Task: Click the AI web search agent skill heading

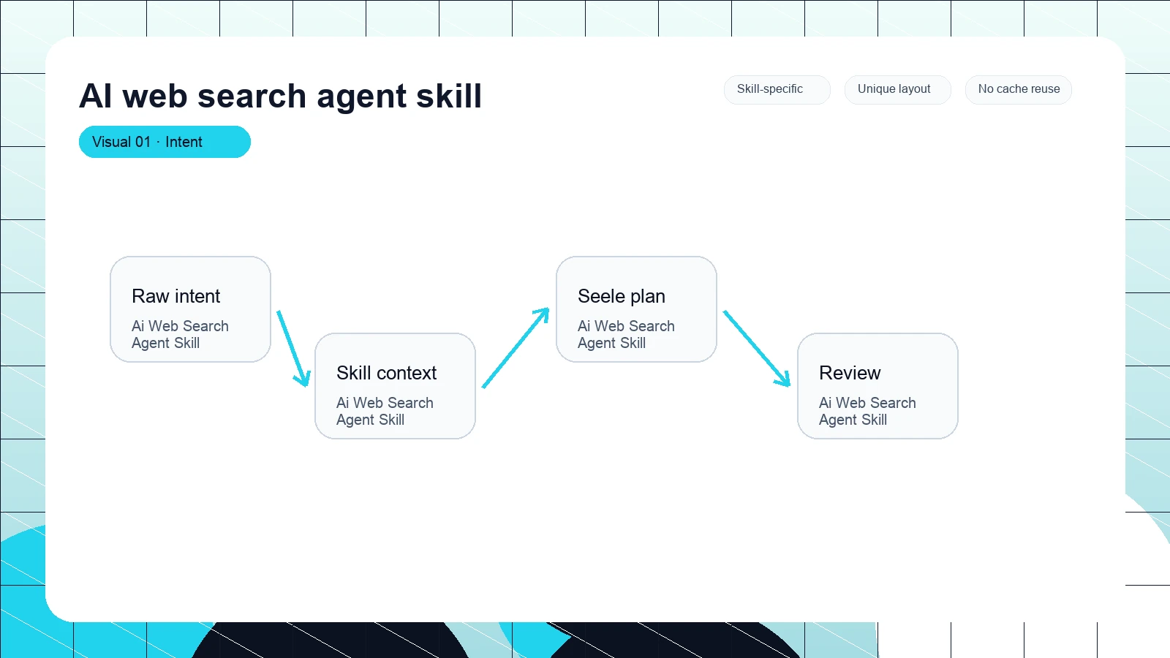Action: [280, 96]
